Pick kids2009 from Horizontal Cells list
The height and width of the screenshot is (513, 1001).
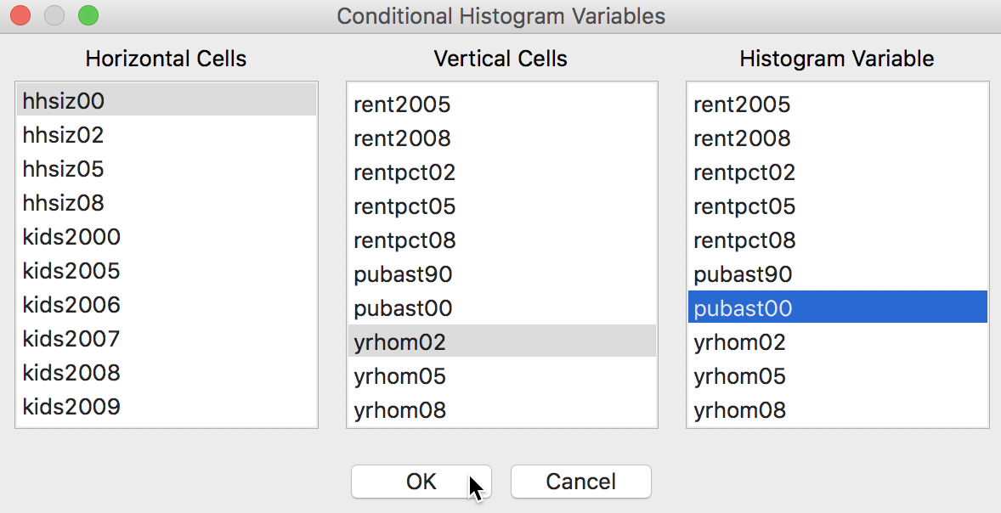point(167,407)
